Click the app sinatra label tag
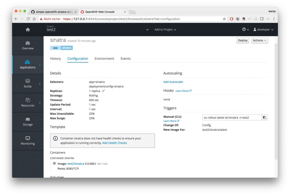This screenshot has height=195, width=290. (x=61, y=48)
